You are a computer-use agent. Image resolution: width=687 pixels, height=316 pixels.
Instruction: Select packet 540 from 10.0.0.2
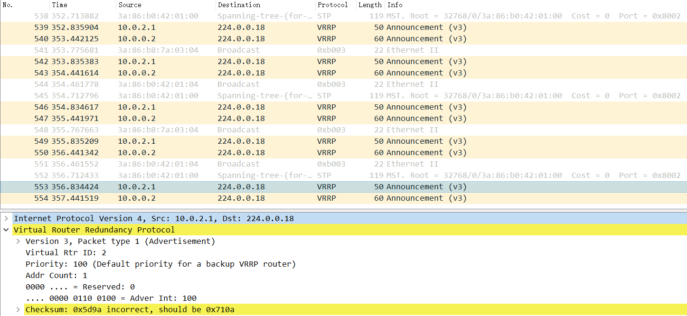click(x=343, y=38)
